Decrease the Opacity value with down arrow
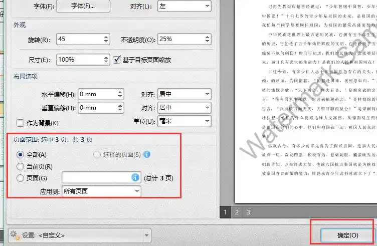Screen dimensions: 377x246 click(207, 41)
